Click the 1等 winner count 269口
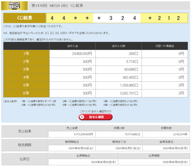Image resolution: width=191 pixels, height=167 pixels. 133,54
